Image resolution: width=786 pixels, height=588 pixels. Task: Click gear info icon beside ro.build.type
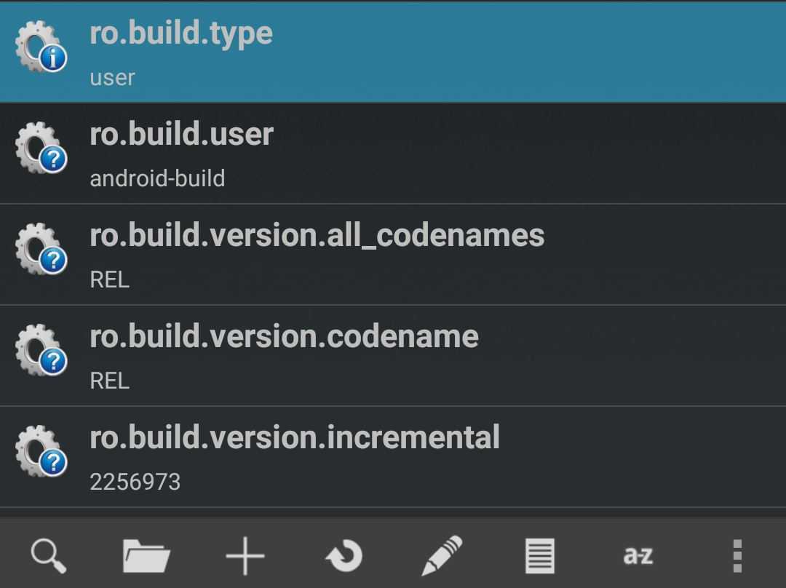point(41,48)
